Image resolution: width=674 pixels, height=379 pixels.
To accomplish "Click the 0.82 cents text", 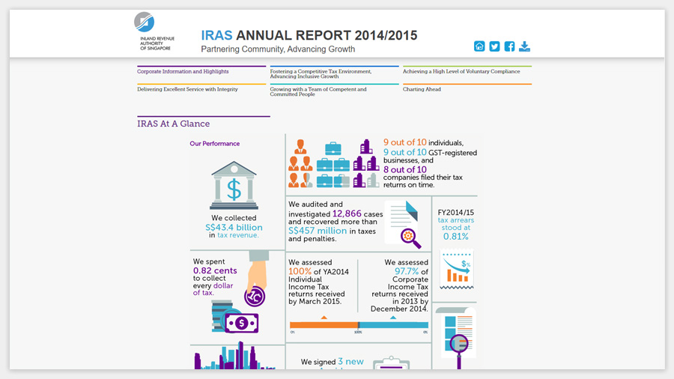I will pos(215,270).
